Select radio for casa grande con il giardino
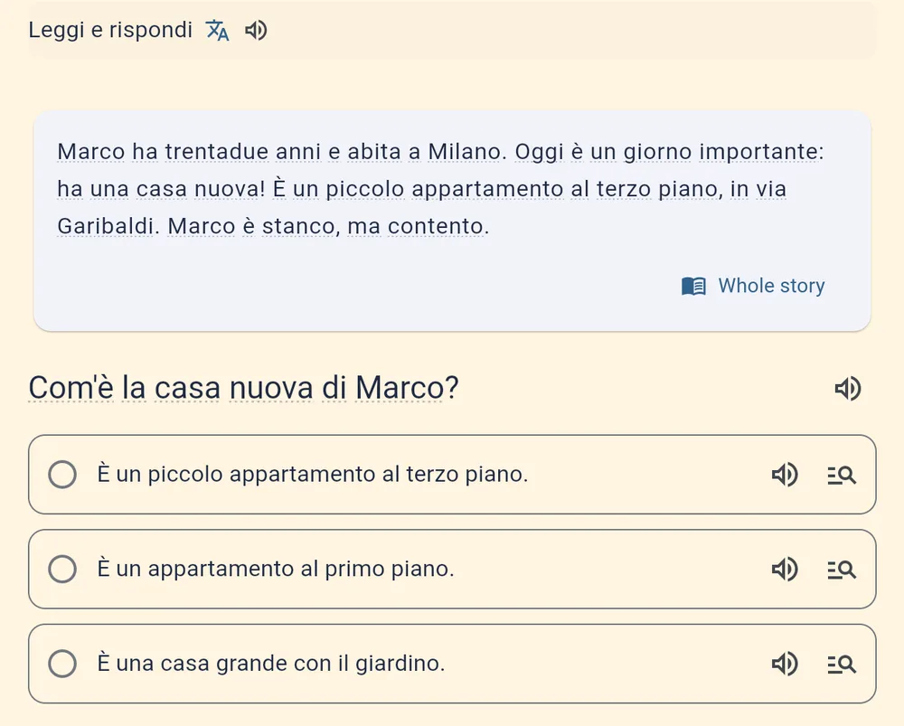 [x=62, y=664]
